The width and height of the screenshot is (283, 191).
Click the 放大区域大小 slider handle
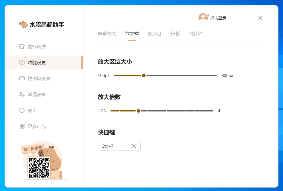pyautogui.click(x=144, y=76)
